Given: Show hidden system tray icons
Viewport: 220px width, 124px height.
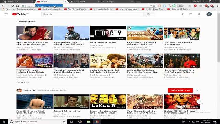Looking at the screenshot, I should pos(189,122).
